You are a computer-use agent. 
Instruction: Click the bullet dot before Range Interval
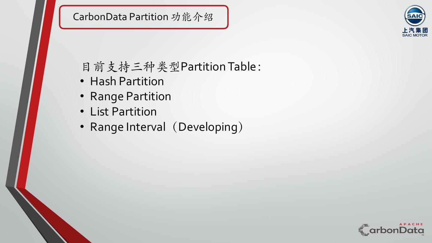(x=82, y=127)
